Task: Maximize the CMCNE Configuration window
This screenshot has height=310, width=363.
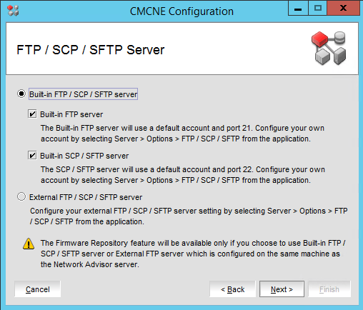Action: pyautogui.click(x=318, y=9)
